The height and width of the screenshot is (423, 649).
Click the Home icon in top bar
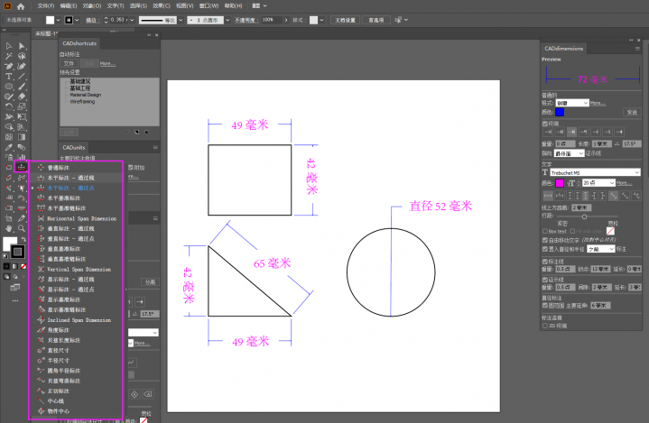(x=22, y=5)
